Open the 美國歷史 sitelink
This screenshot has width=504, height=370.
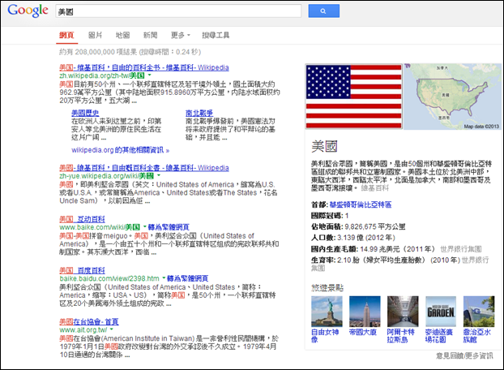[85, 113]
